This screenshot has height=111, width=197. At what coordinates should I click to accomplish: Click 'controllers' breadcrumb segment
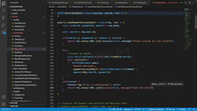click(x=62, y=7)
